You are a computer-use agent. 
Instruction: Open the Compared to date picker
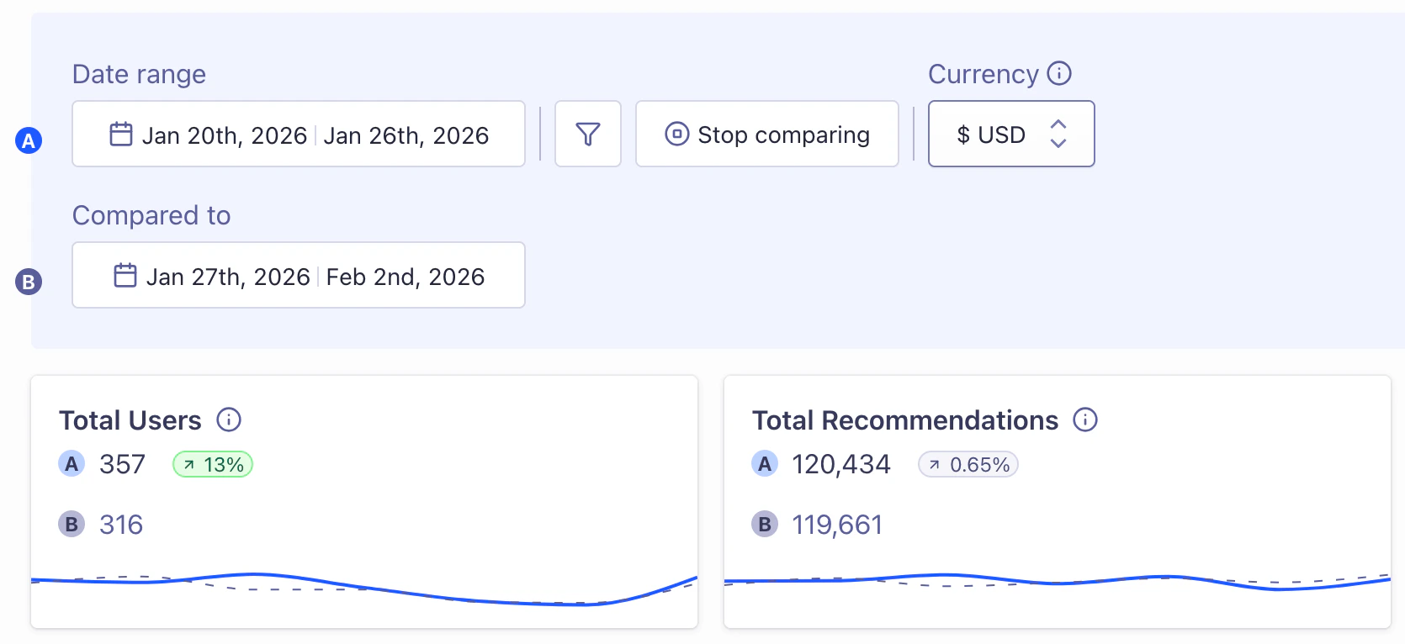point(299,275)
